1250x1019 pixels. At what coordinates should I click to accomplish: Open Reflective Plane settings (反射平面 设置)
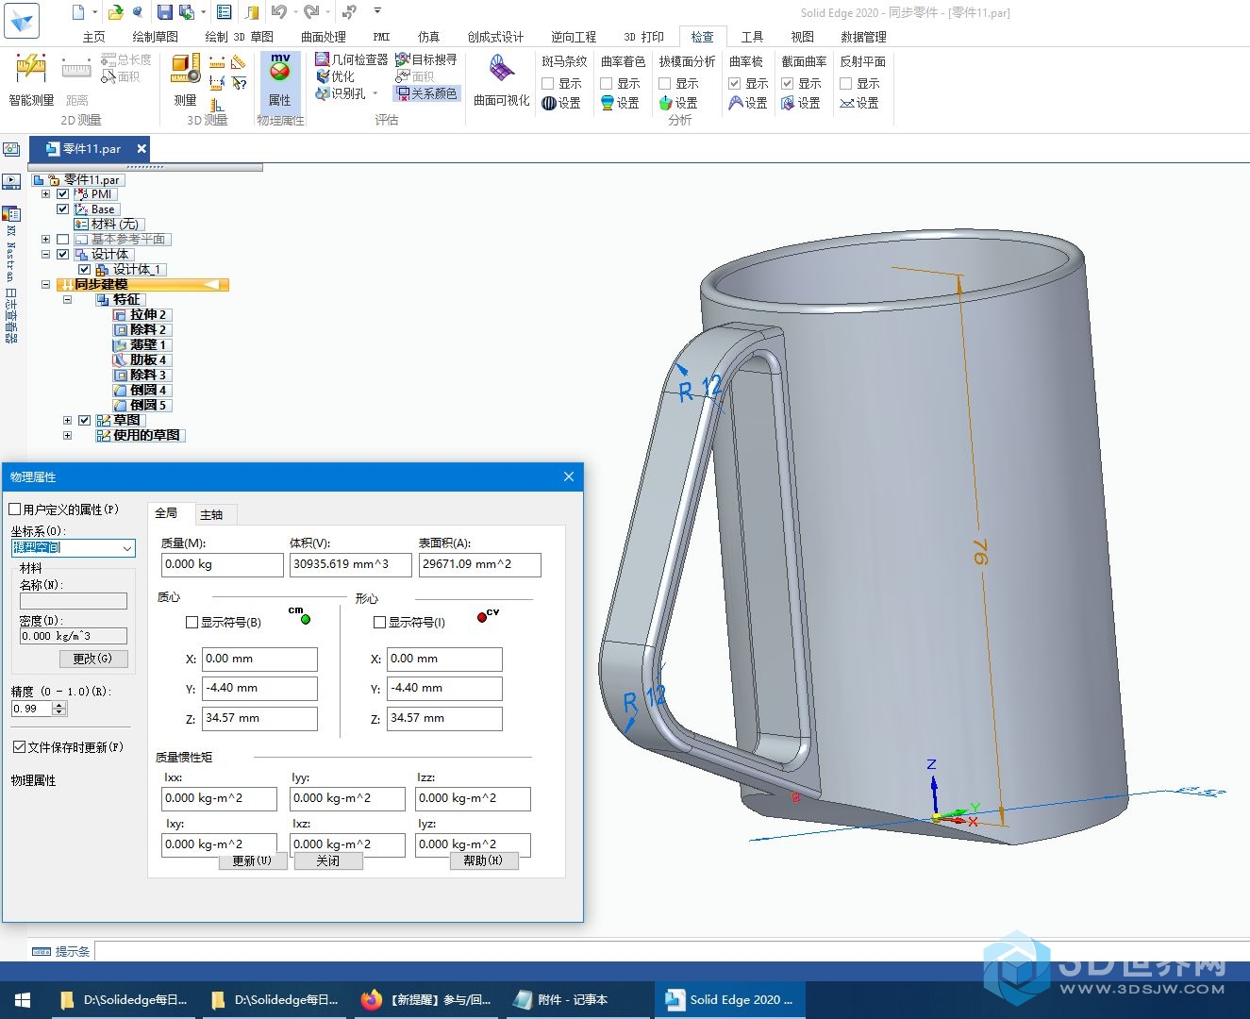coord(859,103)
